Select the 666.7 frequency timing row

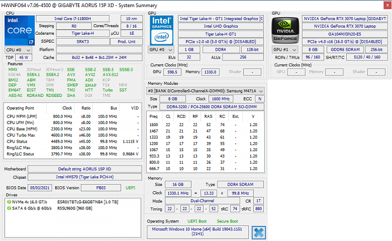205,169
